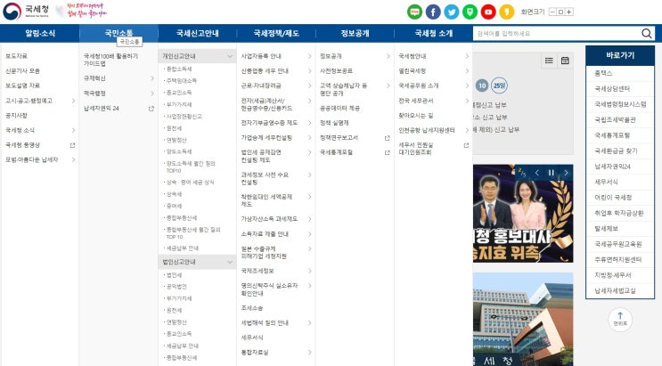Open the tax office building photo

(x=523, y=319)
